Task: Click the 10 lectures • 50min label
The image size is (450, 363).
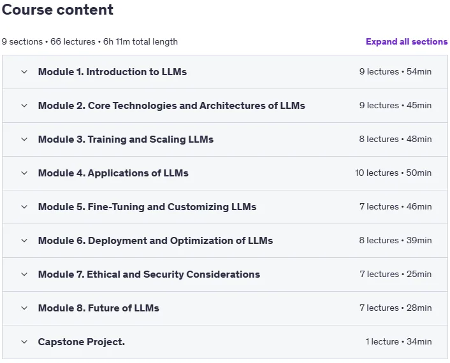Action: pyautogui.click(x=393, y=173)
